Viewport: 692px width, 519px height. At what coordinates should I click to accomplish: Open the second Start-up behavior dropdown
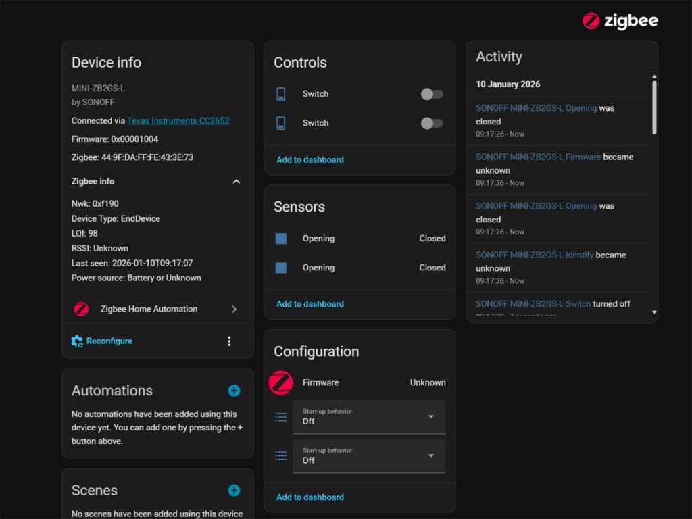coord(369,456)
